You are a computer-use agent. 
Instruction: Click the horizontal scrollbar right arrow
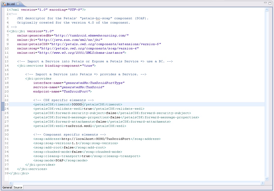[263, 183]
